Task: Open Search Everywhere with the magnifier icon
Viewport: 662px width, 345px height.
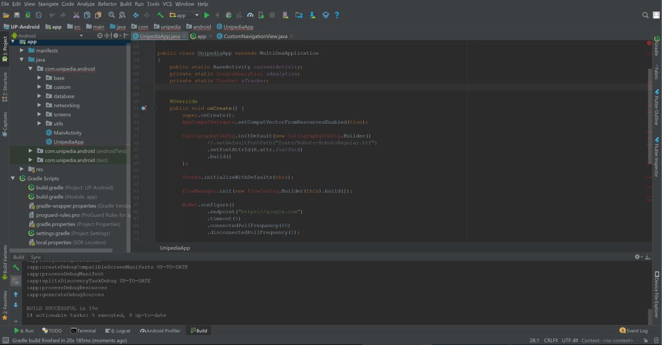Action: click(645, 15)
